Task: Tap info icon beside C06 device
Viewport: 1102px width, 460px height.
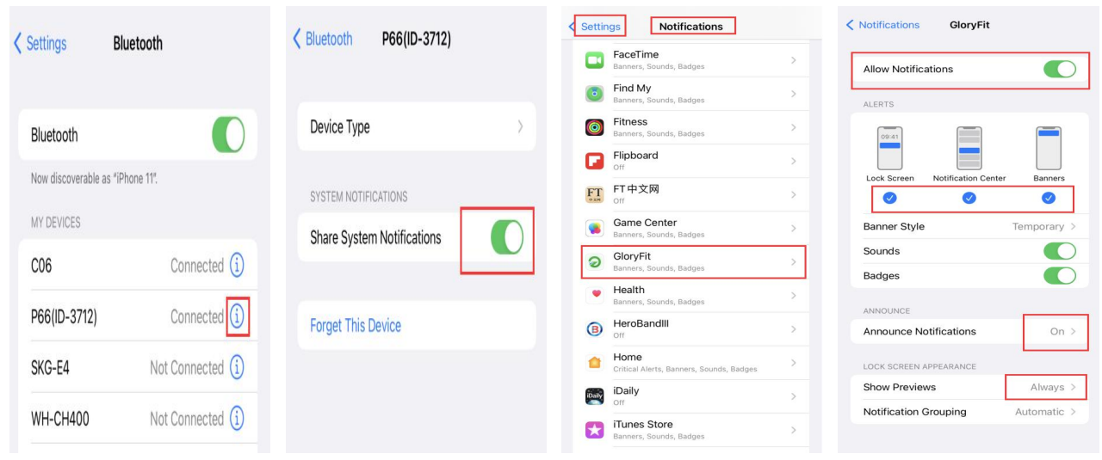Action: (x=237, y=266)
